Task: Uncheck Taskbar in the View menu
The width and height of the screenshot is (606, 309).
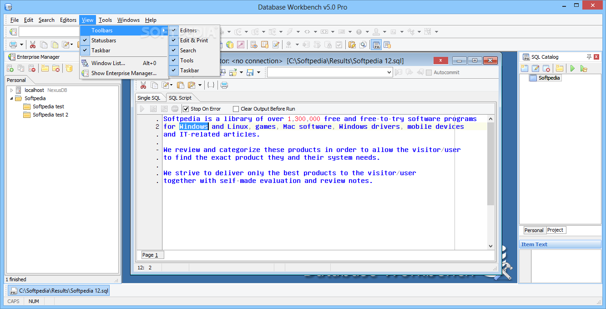Action: [x=124, y=51]
